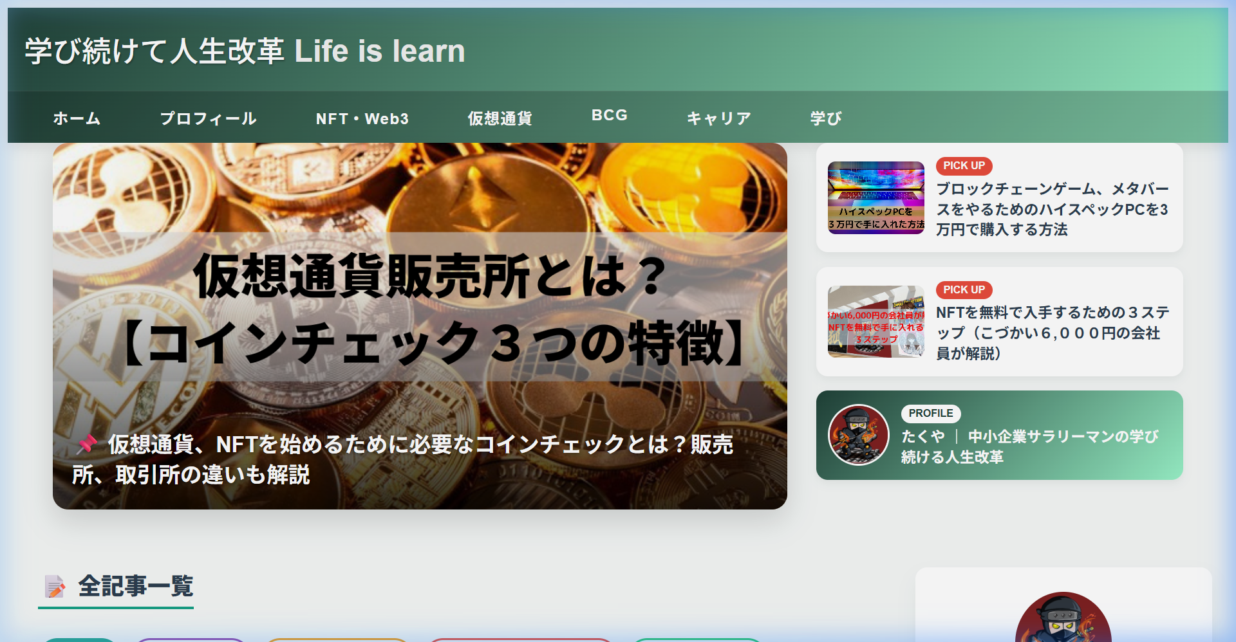
Task: Open the プロフィール navigation item
Action: click(x=208, y=118)
